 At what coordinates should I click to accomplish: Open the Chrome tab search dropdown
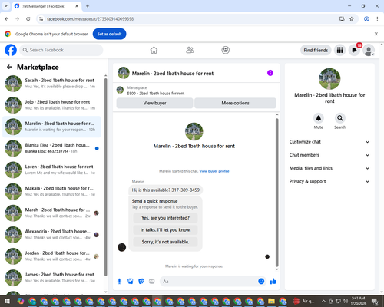[5, 6]
